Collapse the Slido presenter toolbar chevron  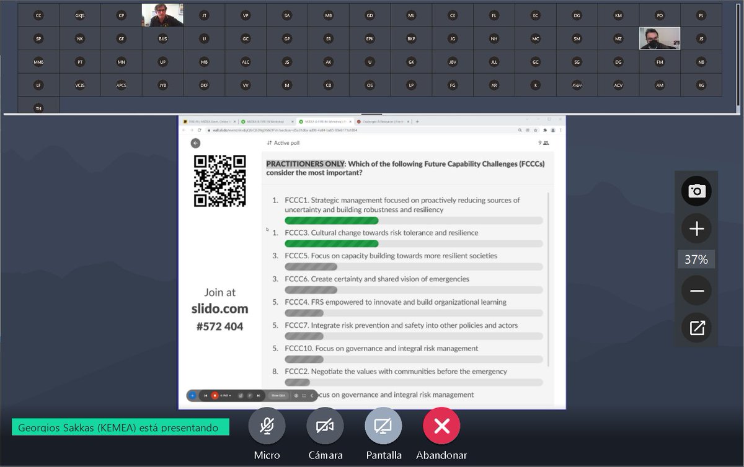coord(311,395)
